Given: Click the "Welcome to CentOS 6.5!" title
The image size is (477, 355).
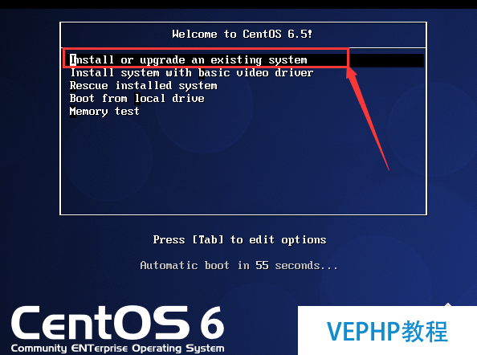Looking at the screenshot, I should [x=243, y=34].
